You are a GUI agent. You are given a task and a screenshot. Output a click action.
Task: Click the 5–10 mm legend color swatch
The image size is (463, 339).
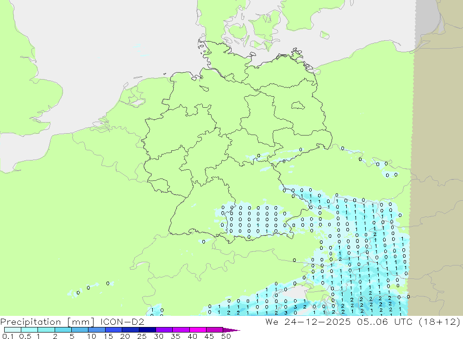pyautogui.click(x=80, y=330)
